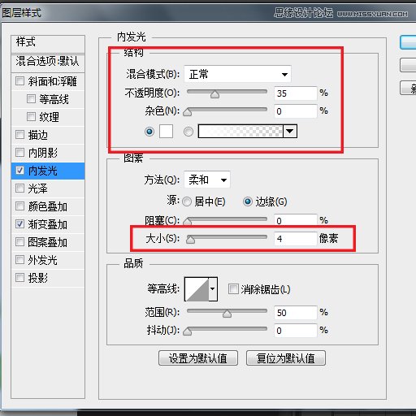The height and width of the screenshot is (416, 416).
Task: Check 消除锯齿(L) option
Action: [233, 288]
